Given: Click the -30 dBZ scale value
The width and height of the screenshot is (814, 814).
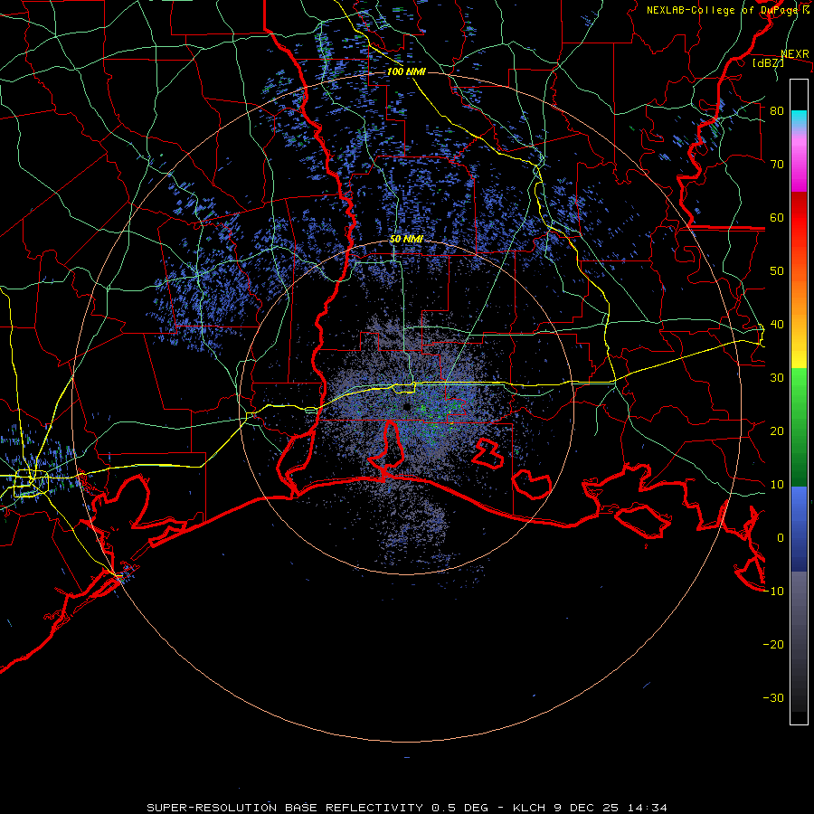Looking at the screenshot, I should tap(773, 697).
